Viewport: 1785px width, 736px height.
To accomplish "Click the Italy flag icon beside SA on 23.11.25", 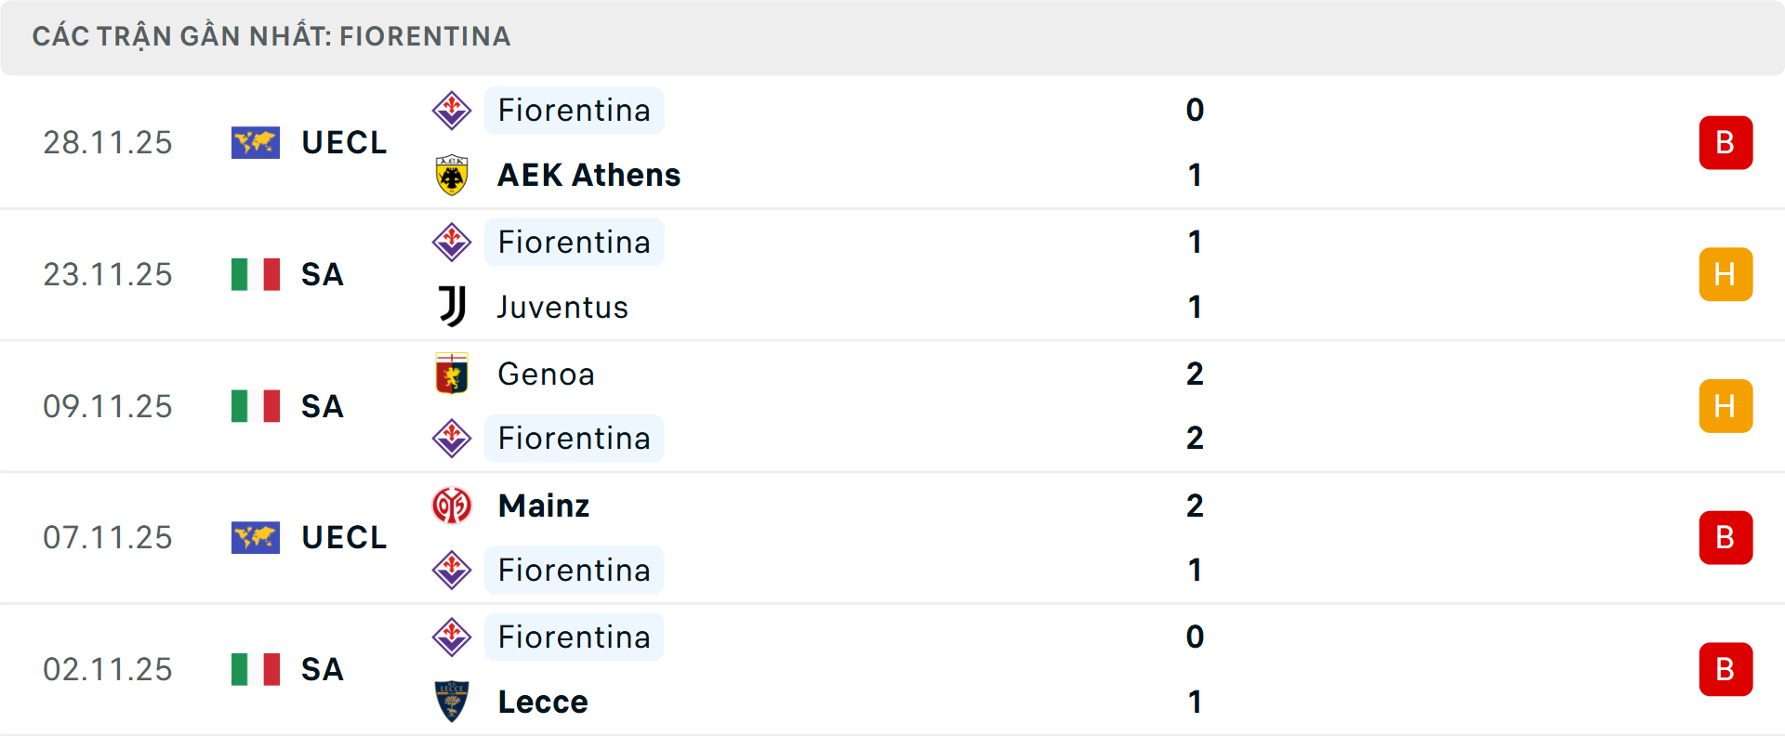I will coord(256,274).
